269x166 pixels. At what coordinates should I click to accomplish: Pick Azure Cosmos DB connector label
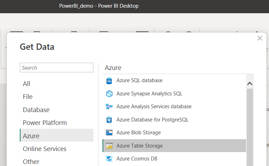pos(136,159)
